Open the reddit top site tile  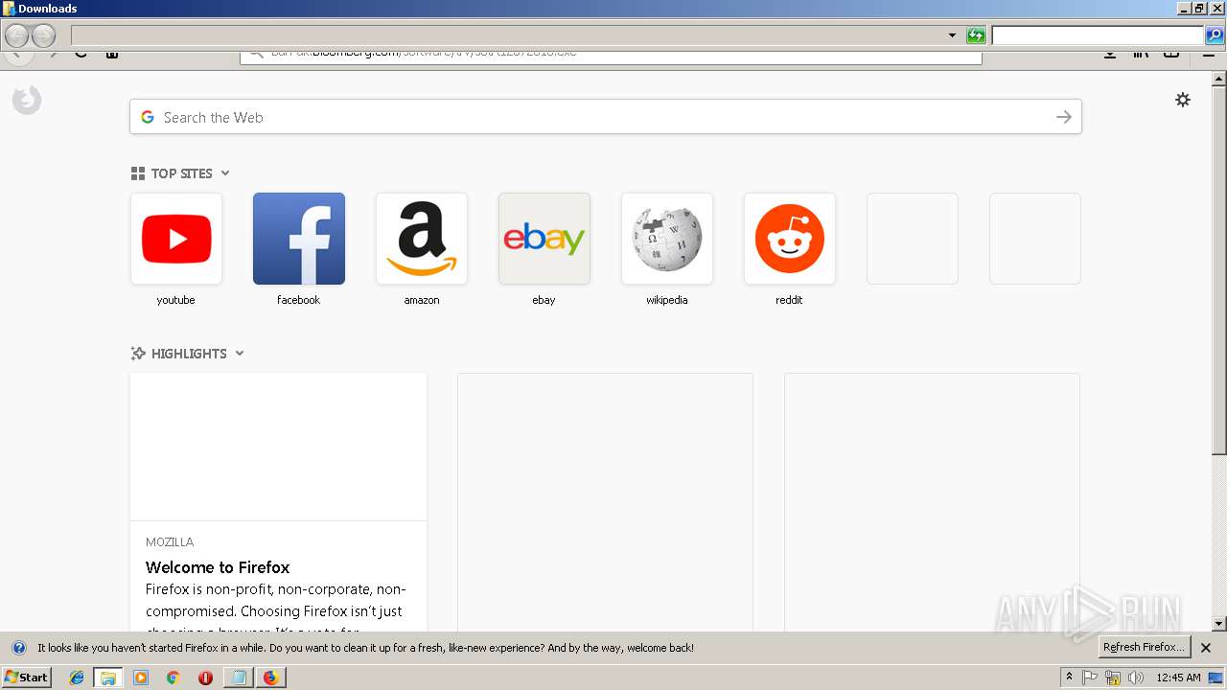point(790,239)
